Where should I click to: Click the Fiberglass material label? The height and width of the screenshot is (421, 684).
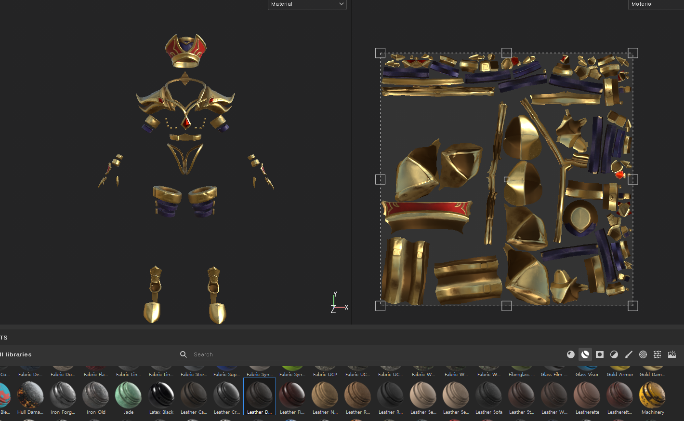(x=522, y=375)
